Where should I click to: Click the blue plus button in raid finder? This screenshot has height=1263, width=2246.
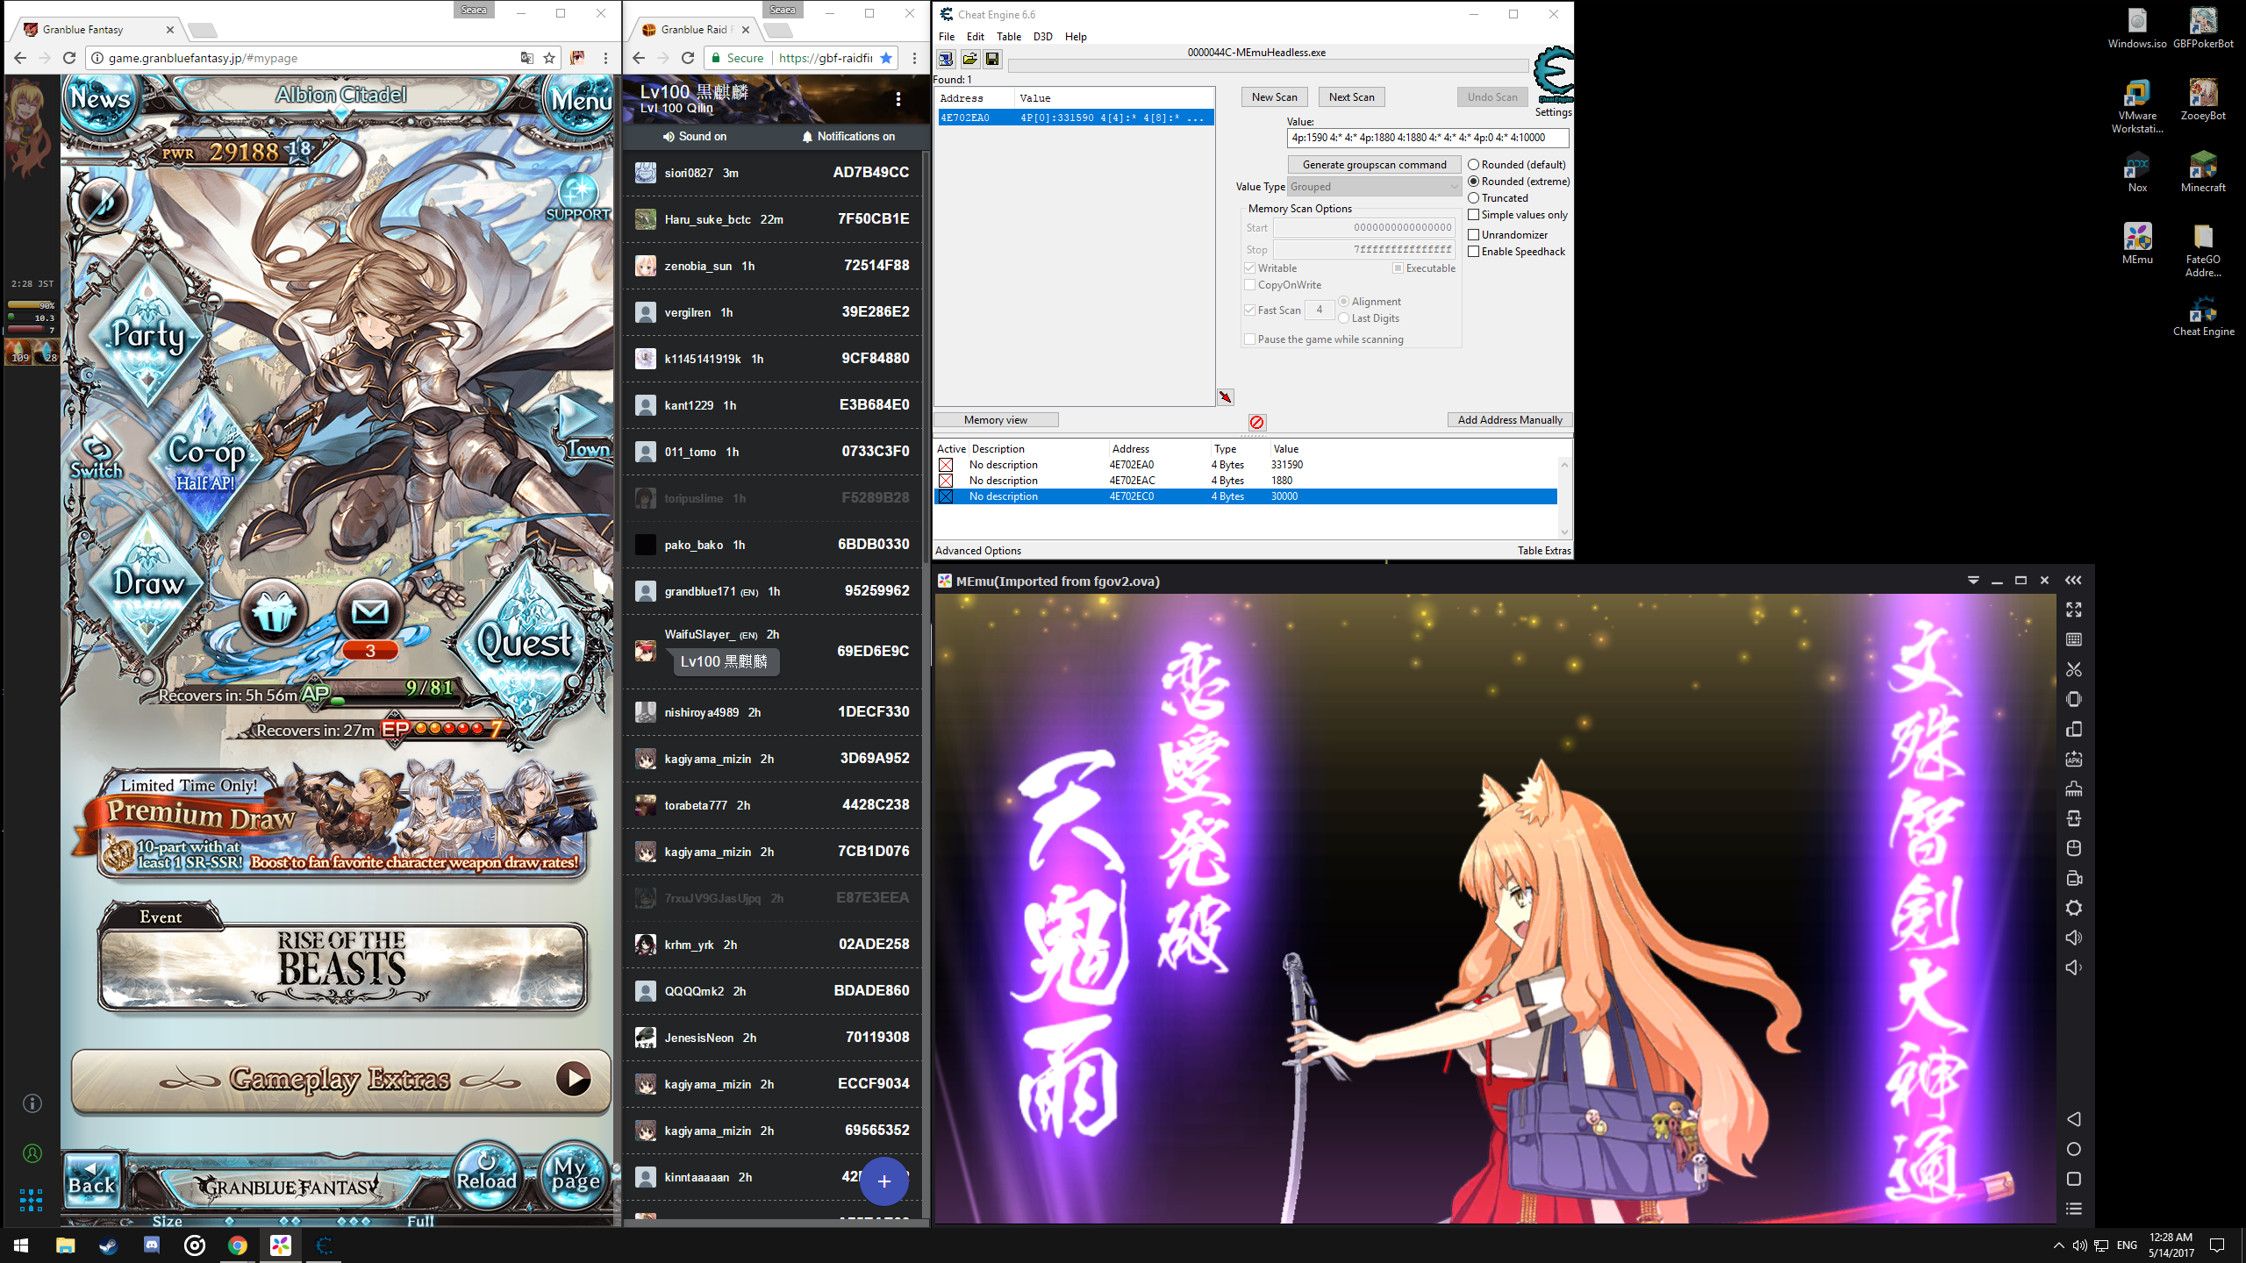tap(883, 1181)
